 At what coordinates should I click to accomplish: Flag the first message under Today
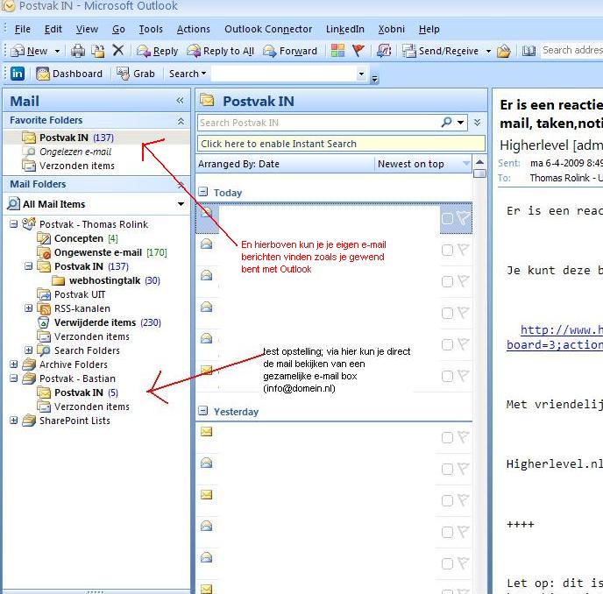463,218
